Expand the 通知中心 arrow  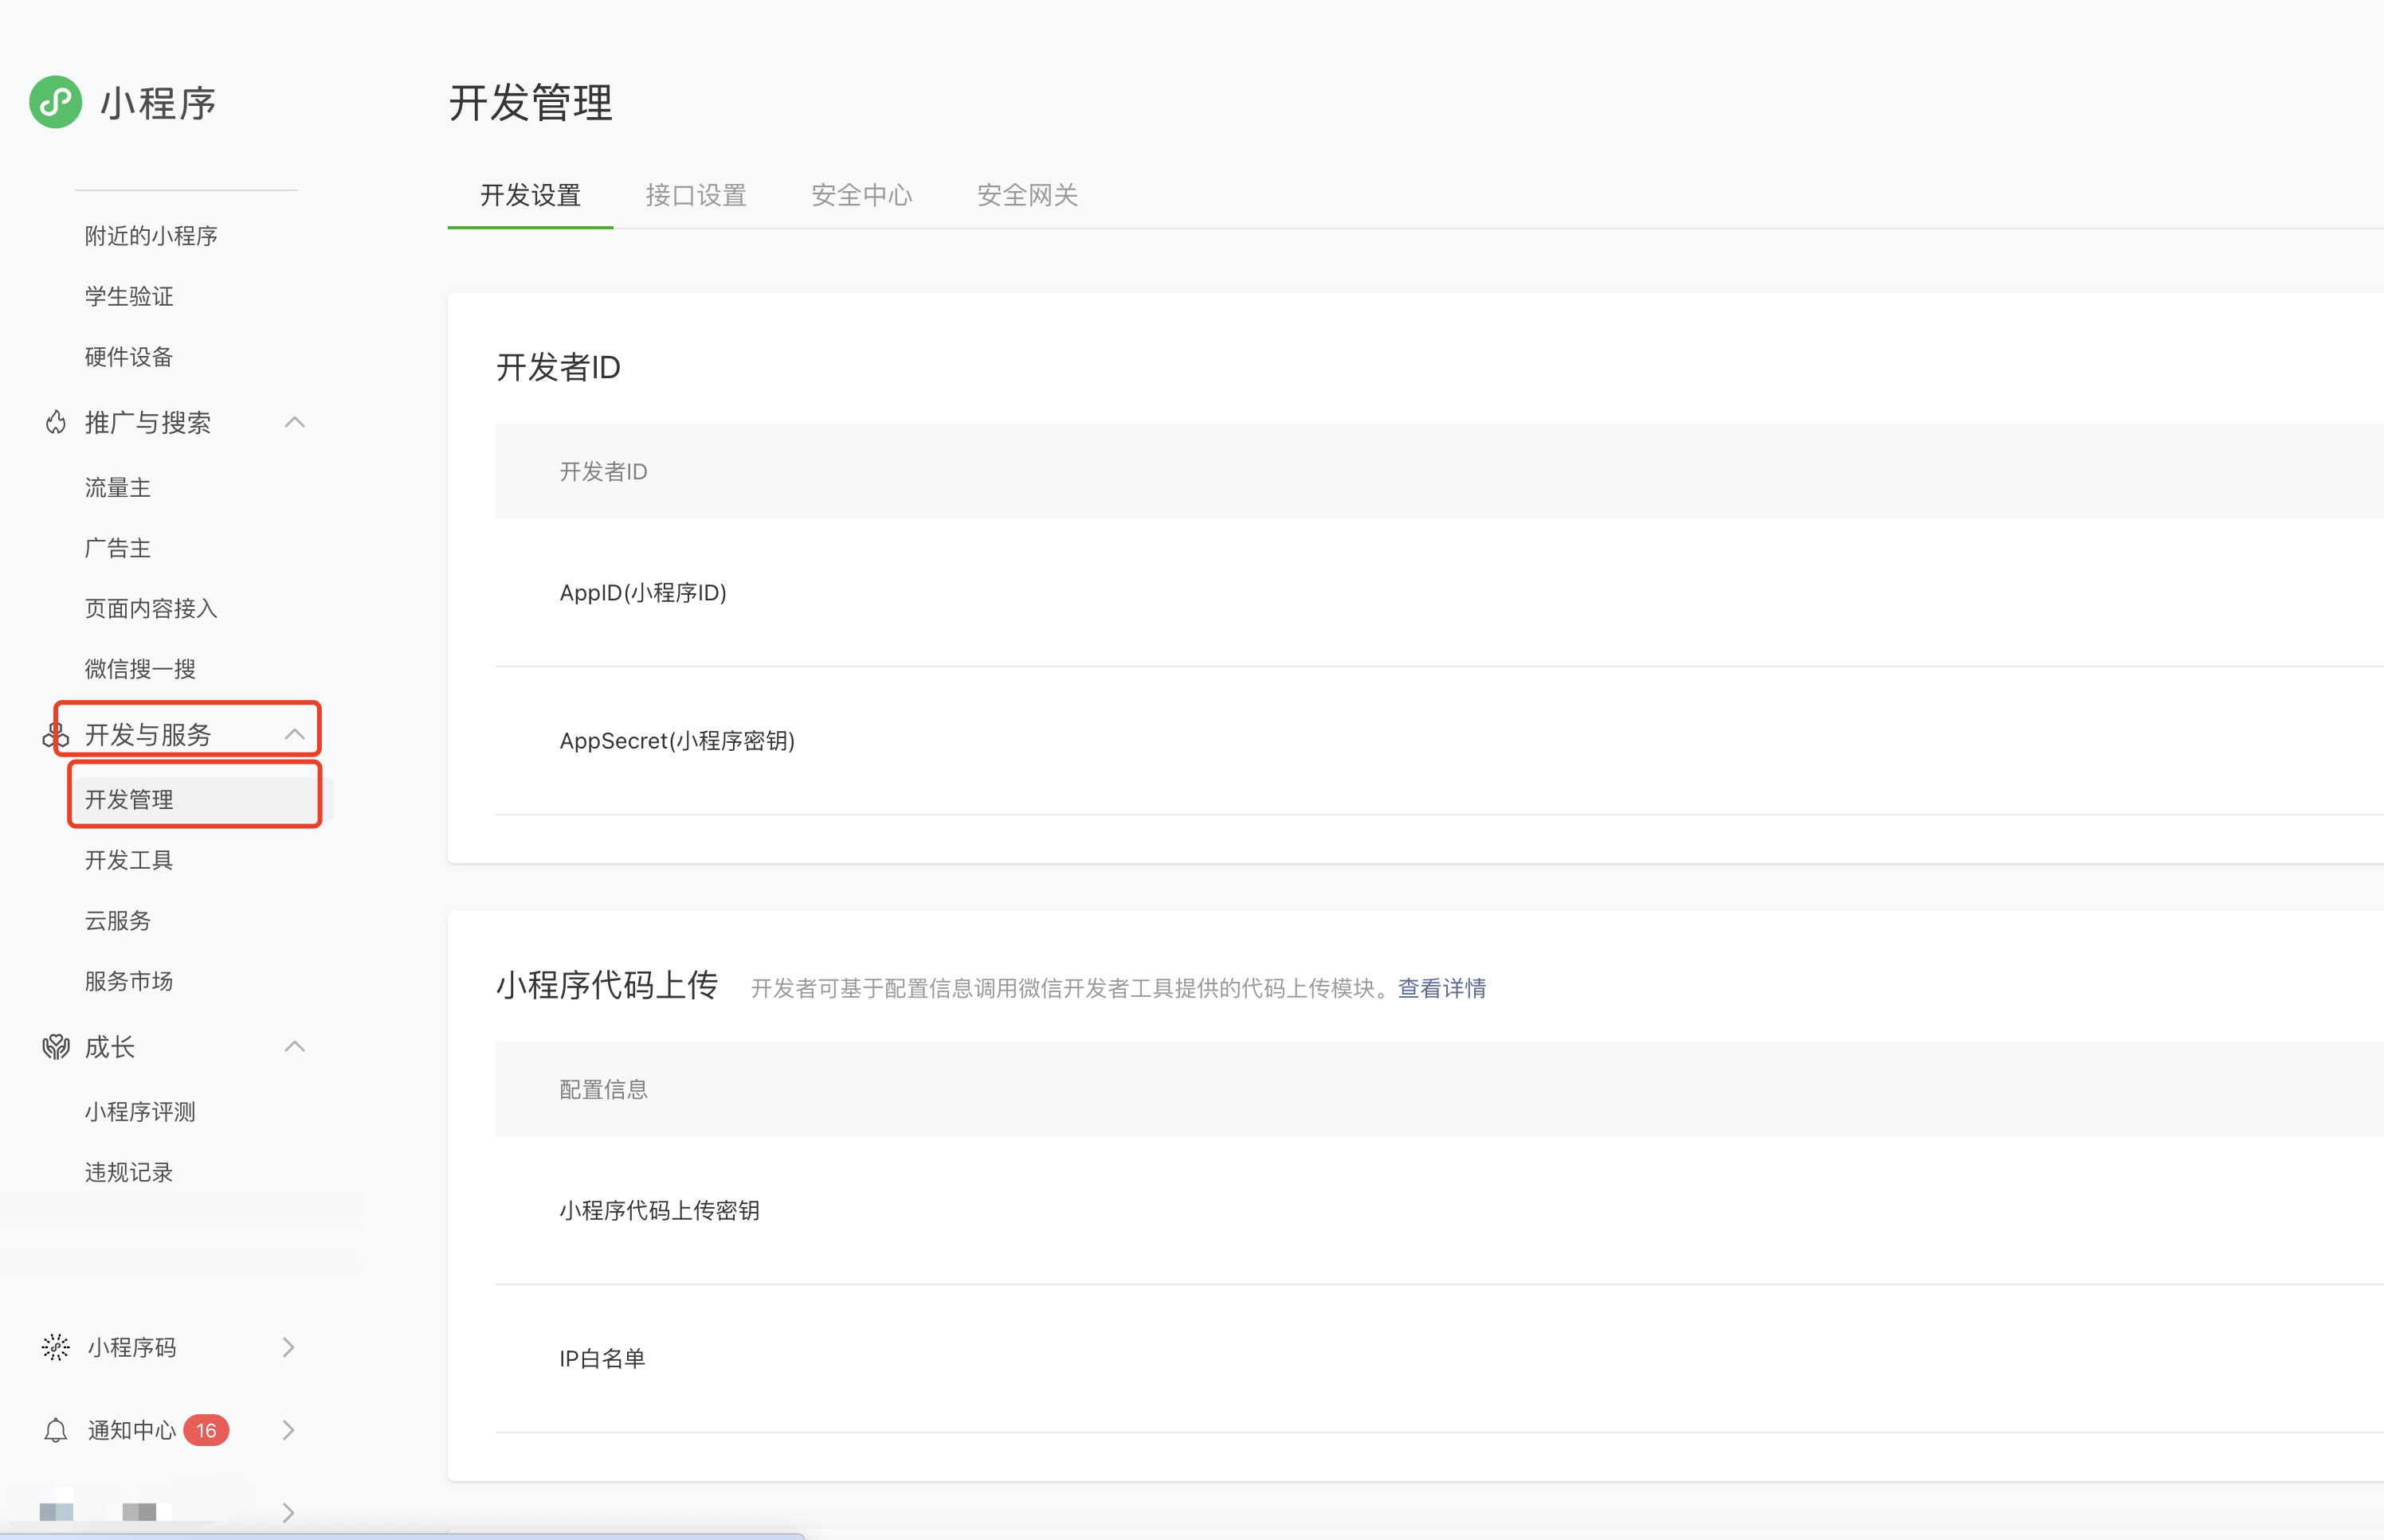(x=288, y=1430)
